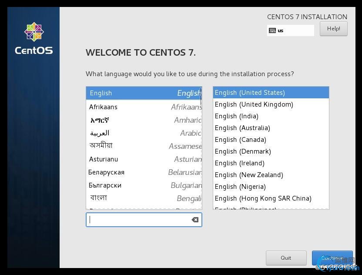
Task: Select Asturianu language
Action: pyautogui.click(x=143, y=159)
